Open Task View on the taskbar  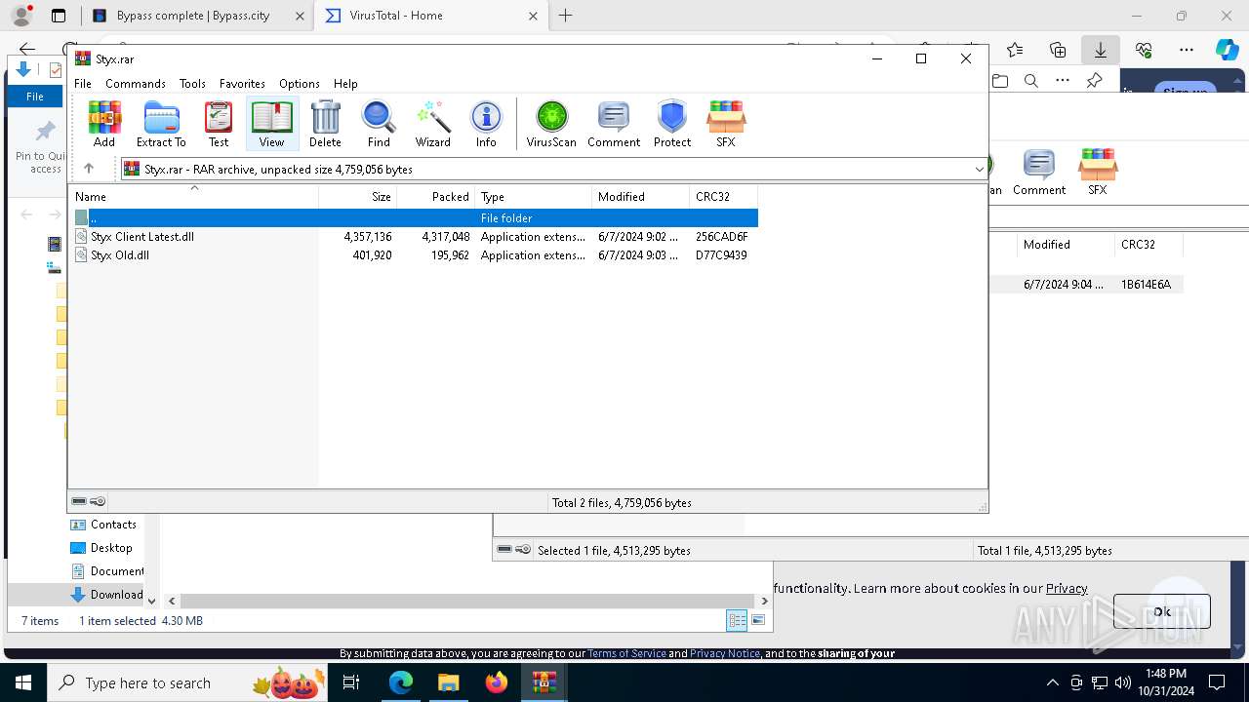coord(352,682)
